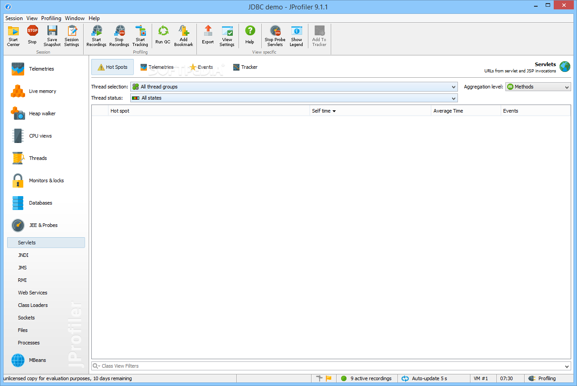The height and width of the screenshot is (386, 577).
Task: Open the Window menu
Action: (75, 18)
